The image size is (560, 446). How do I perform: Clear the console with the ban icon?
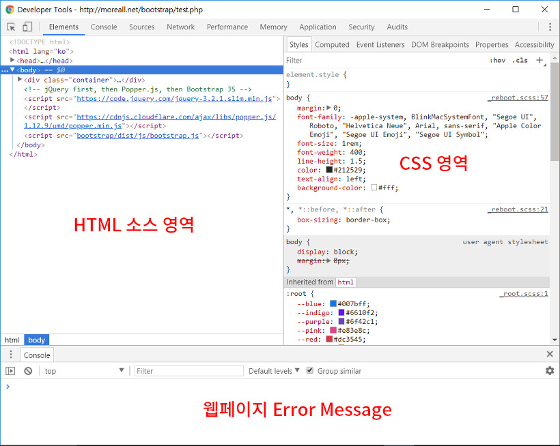click(x=28, y=371)
